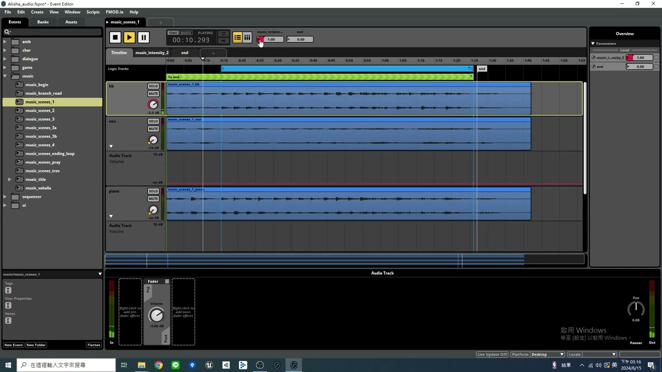Solo the kb track
The width and height of the screenshot is (662, 372).
pos(153,86)
